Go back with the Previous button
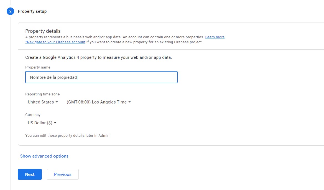The height and width of the screenshot is (190, 324). click(x=63, y=174)
